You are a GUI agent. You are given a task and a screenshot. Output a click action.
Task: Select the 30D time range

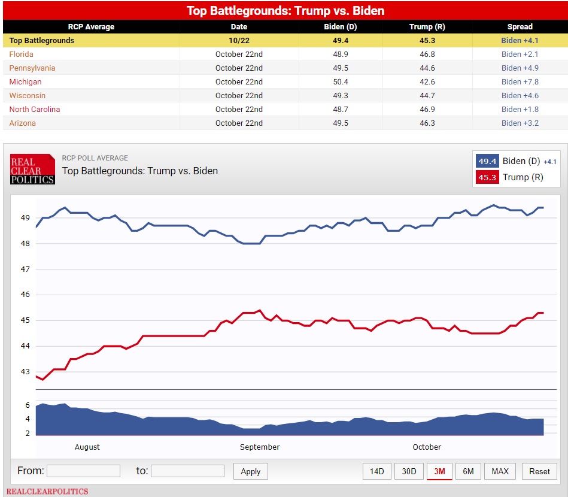point(409,471)
